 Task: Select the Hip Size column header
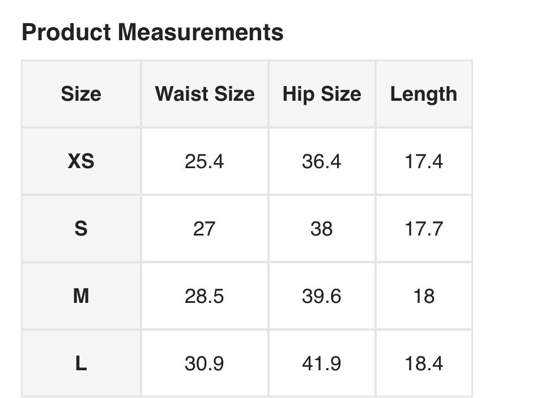point(322,94)
